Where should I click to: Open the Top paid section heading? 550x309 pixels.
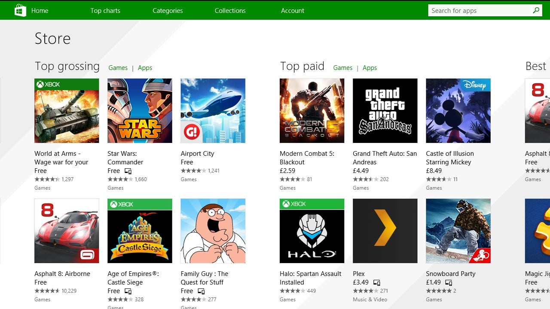pos(302,66)
